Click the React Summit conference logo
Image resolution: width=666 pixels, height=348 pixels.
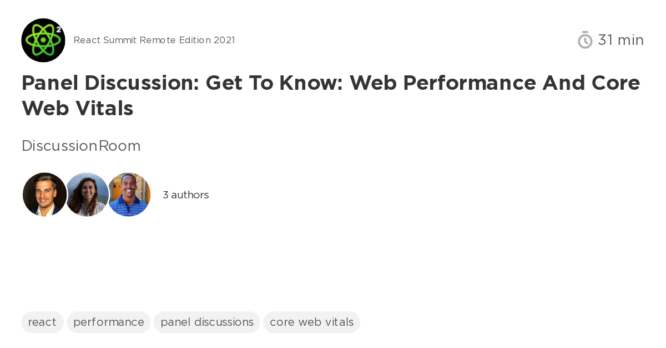tap(43, 40)
